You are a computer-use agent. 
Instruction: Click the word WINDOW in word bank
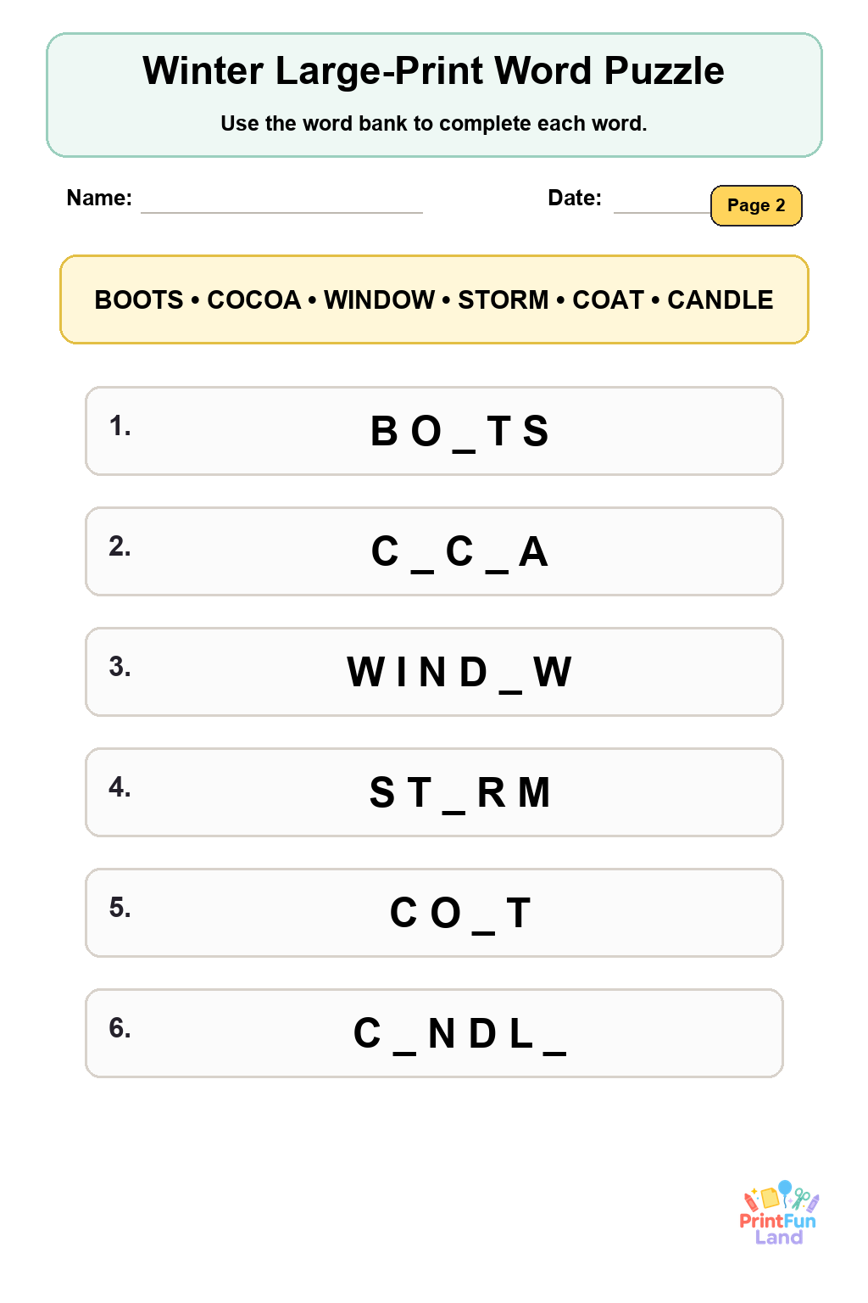(x=379, y=299)
